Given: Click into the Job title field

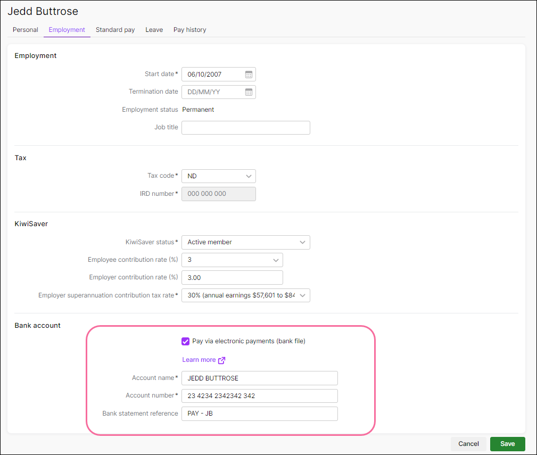Looking at the screenshot, I should click(x=245, y=128).
